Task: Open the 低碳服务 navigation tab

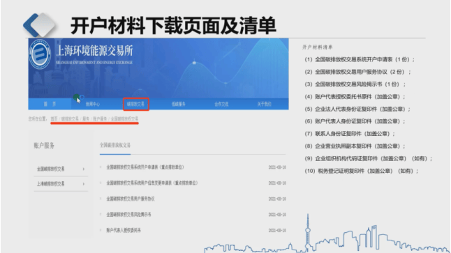Action: coord(179,104)
